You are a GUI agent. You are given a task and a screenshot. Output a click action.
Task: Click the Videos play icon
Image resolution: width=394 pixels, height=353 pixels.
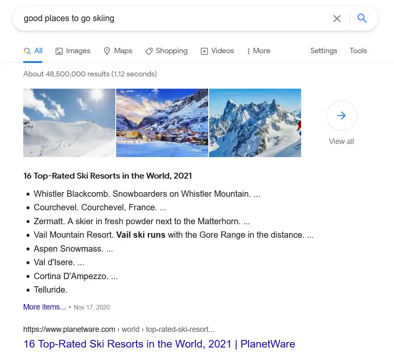[x=204, y=51]
